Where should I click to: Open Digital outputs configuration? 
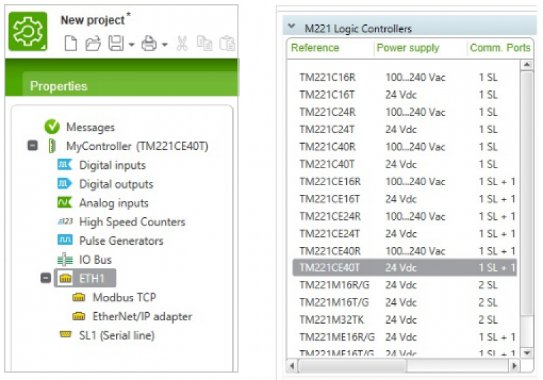[x=116, y=184]
